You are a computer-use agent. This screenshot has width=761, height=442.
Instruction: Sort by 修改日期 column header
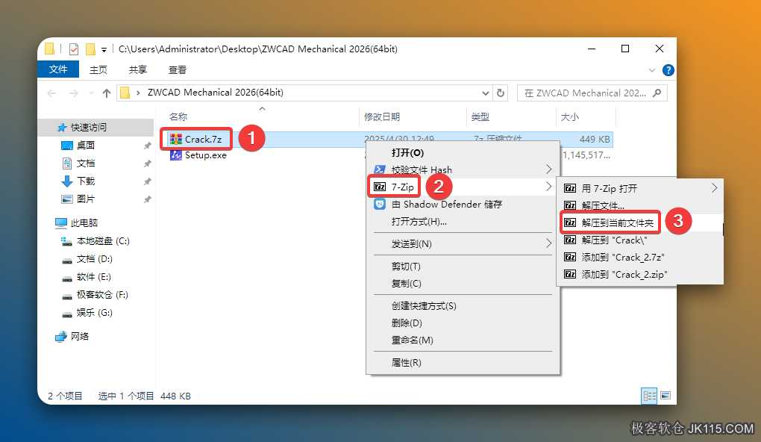(x=381, y=117)
